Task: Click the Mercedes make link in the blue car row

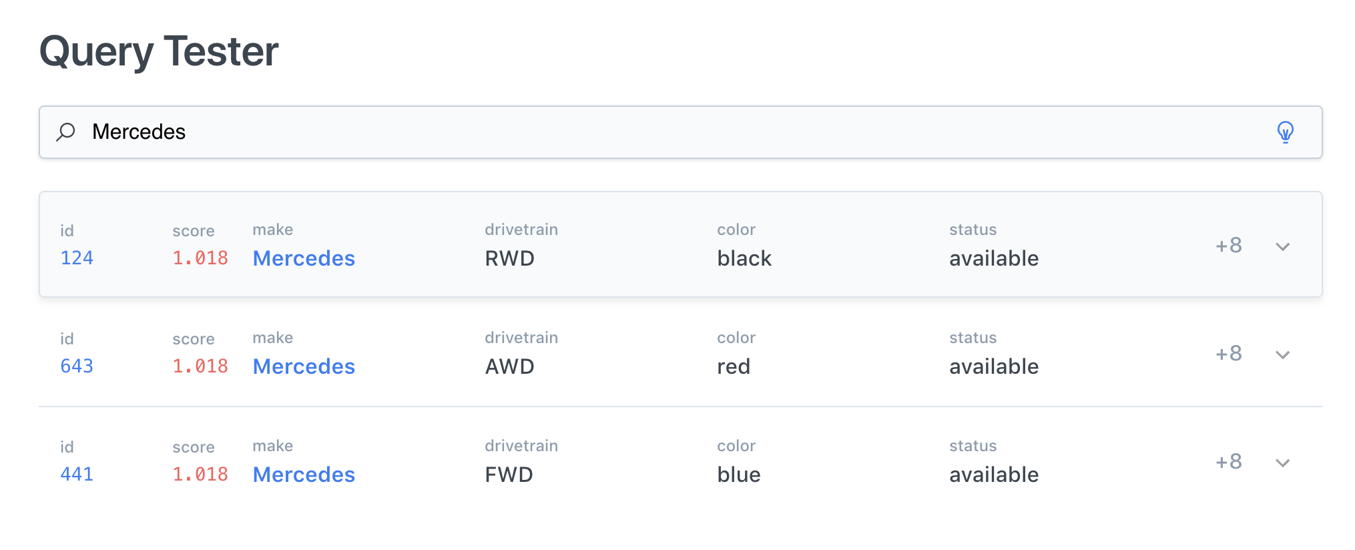Action: click(x=304, y=475)
